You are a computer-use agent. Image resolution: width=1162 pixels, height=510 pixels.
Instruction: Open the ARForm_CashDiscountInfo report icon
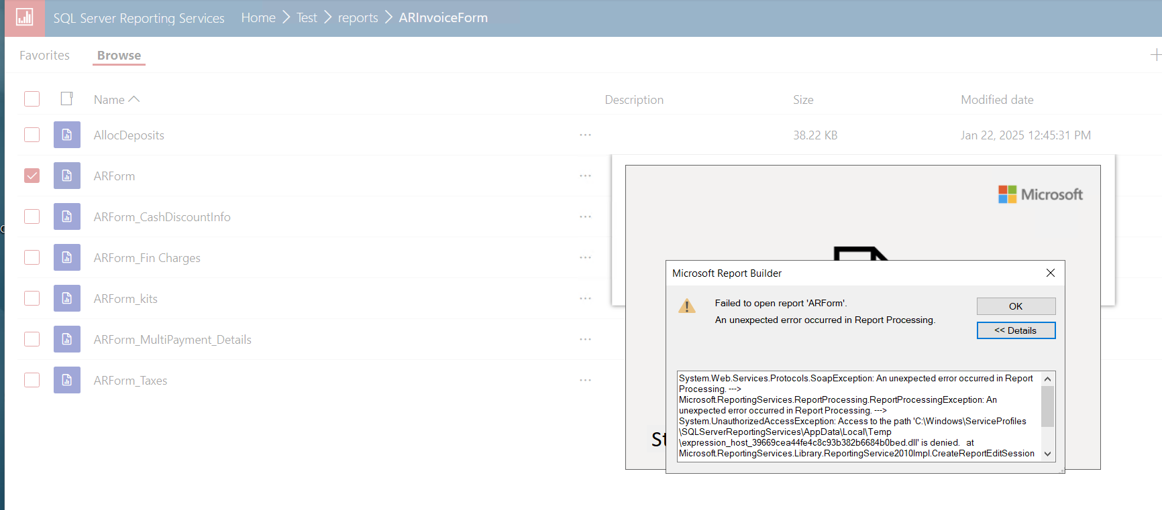coord(67,216)
